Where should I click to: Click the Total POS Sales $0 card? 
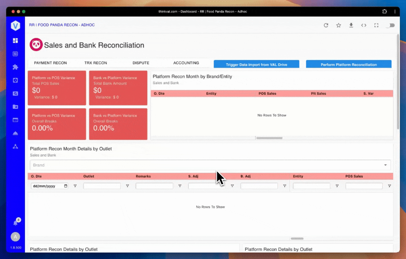point(57,88)
